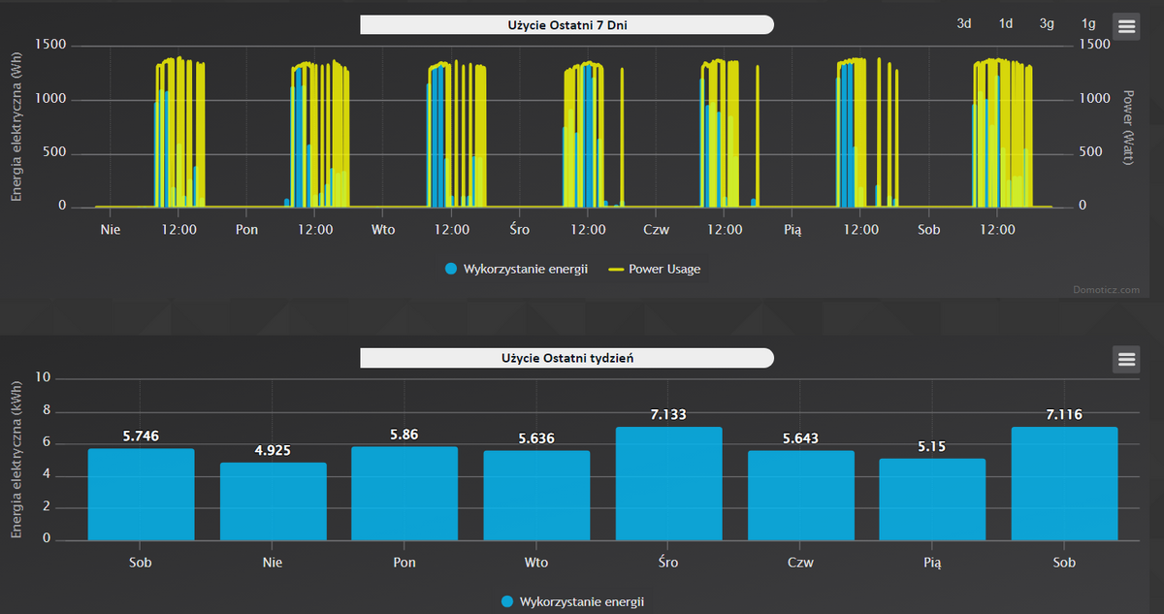Set zoom range to 3d
1164x614 pixels.
click(964, 24)
